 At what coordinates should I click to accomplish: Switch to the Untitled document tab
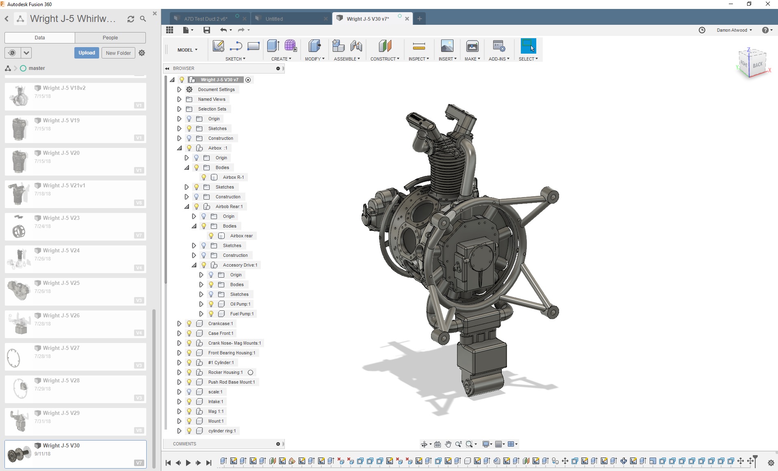coord(274,19)
